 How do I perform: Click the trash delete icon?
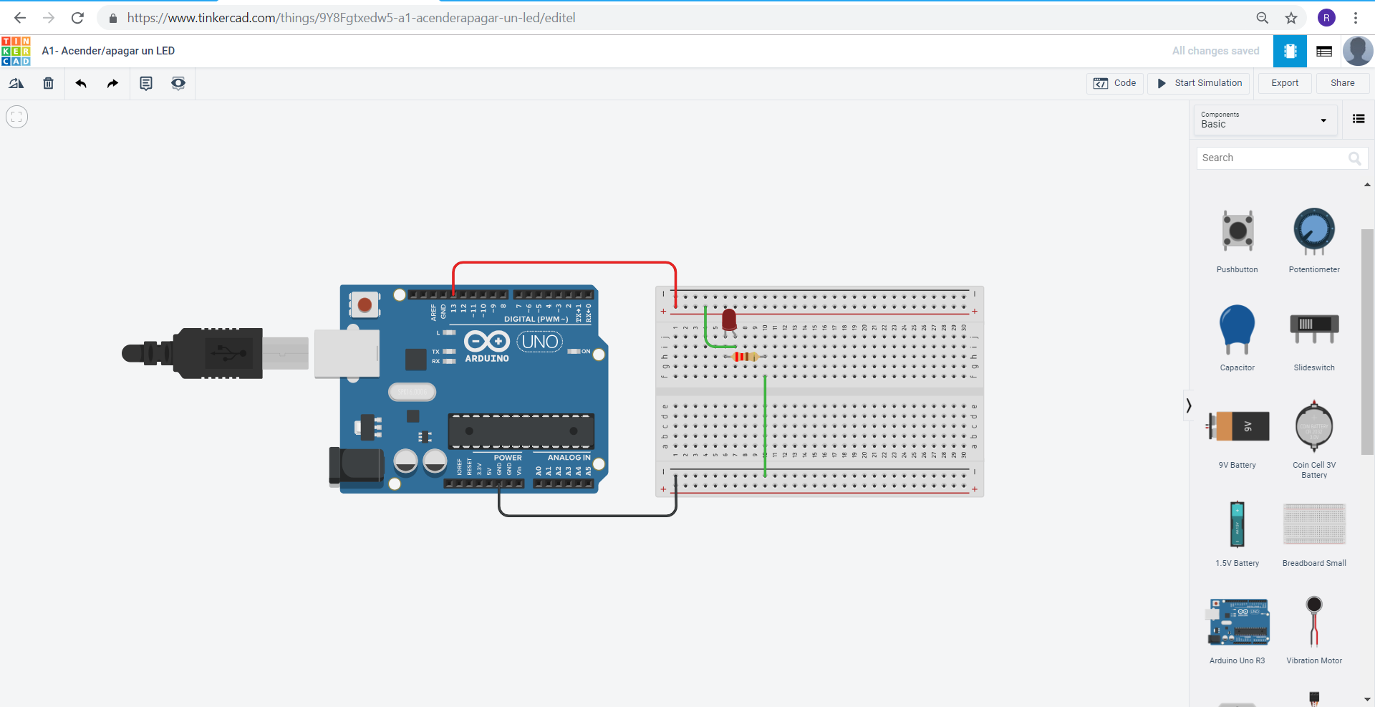pos(48,83)
